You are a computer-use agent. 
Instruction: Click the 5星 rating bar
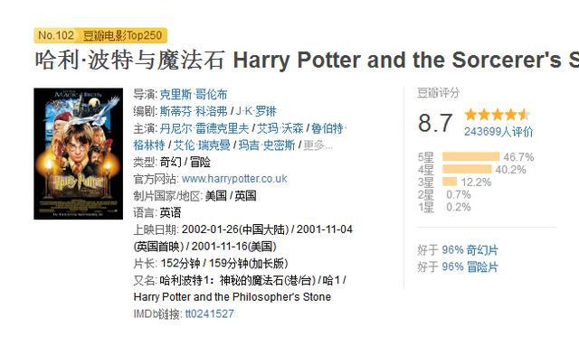470,157
